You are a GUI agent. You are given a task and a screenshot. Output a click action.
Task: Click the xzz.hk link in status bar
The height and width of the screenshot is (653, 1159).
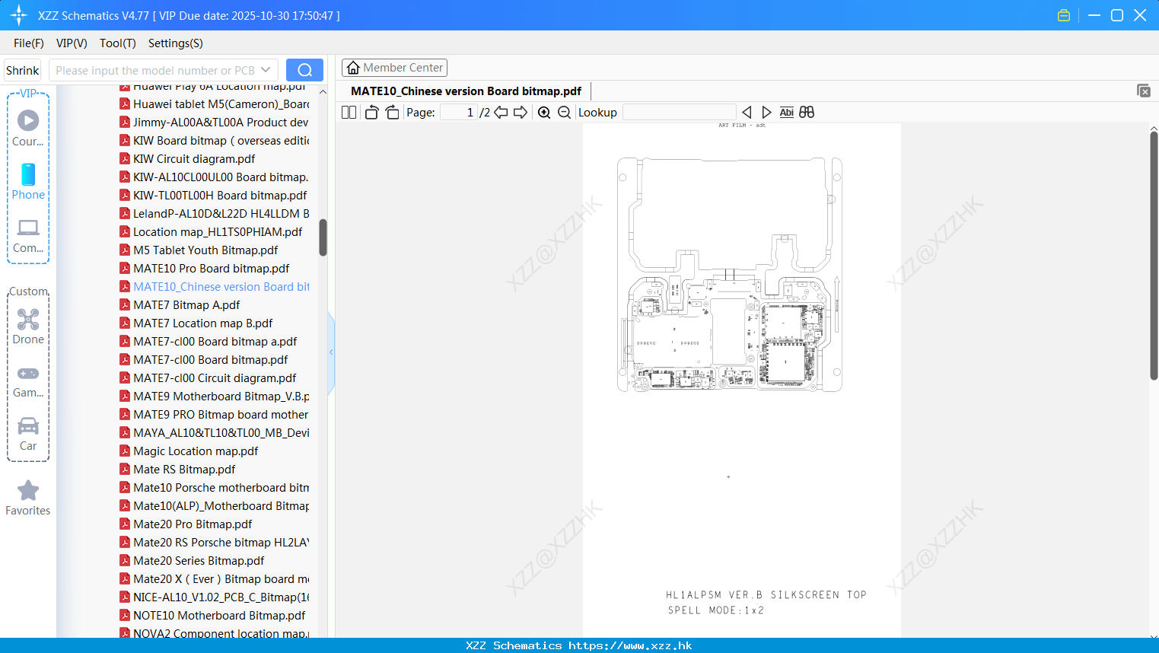(630, 645)
